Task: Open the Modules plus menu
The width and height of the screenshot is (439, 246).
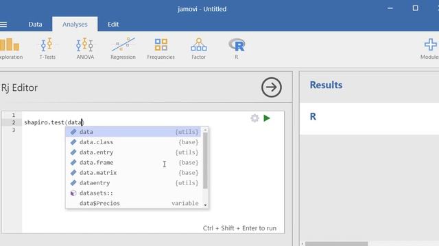Action: (430, 49)
